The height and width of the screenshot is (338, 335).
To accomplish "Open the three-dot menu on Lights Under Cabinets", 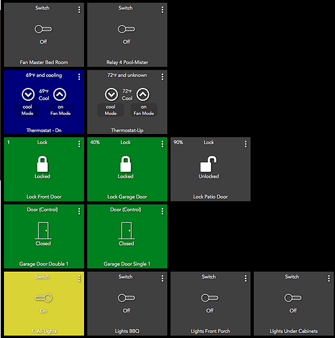I will pyautogui.click(x=329, y=279).
